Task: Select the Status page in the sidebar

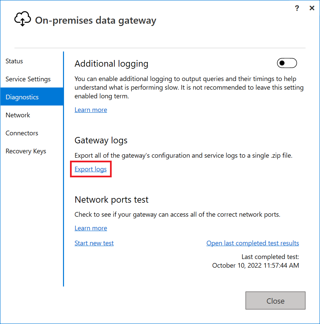Action: 14,61
